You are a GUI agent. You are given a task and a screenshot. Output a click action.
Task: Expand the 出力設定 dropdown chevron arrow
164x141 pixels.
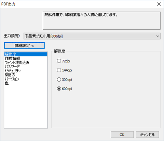point(158,36)
